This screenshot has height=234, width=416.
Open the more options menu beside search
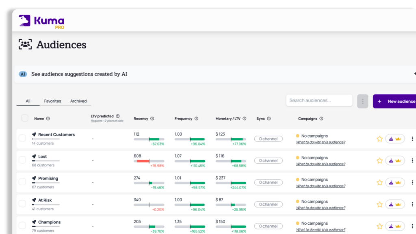click(362, 101)
